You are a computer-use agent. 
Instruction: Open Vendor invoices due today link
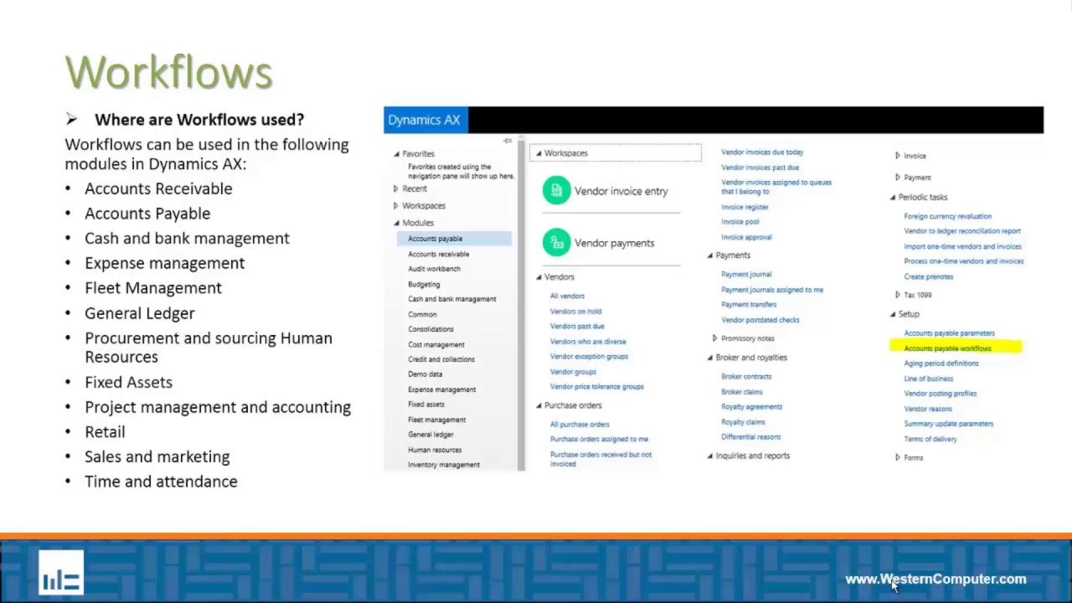[762, 152]
